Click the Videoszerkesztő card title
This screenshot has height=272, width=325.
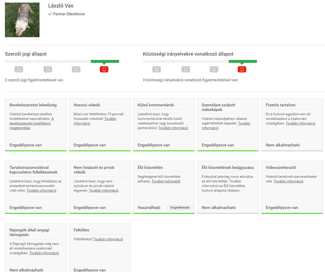coord(281,168)
